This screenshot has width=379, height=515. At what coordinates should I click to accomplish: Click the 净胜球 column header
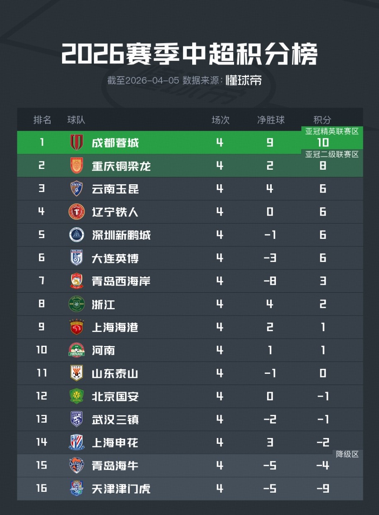click(271, 120)
